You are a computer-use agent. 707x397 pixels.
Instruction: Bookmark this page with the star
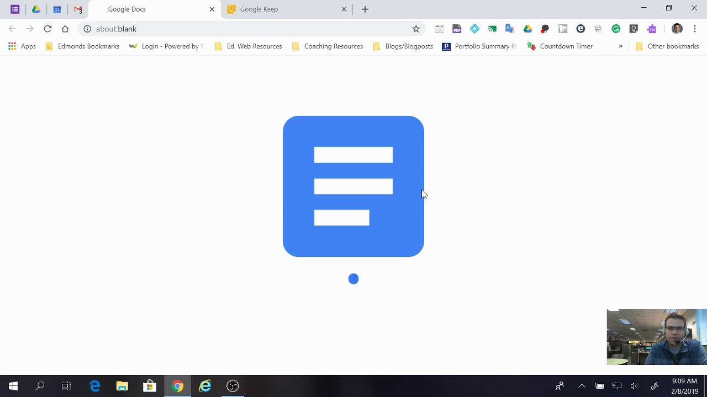coord(416,29)
